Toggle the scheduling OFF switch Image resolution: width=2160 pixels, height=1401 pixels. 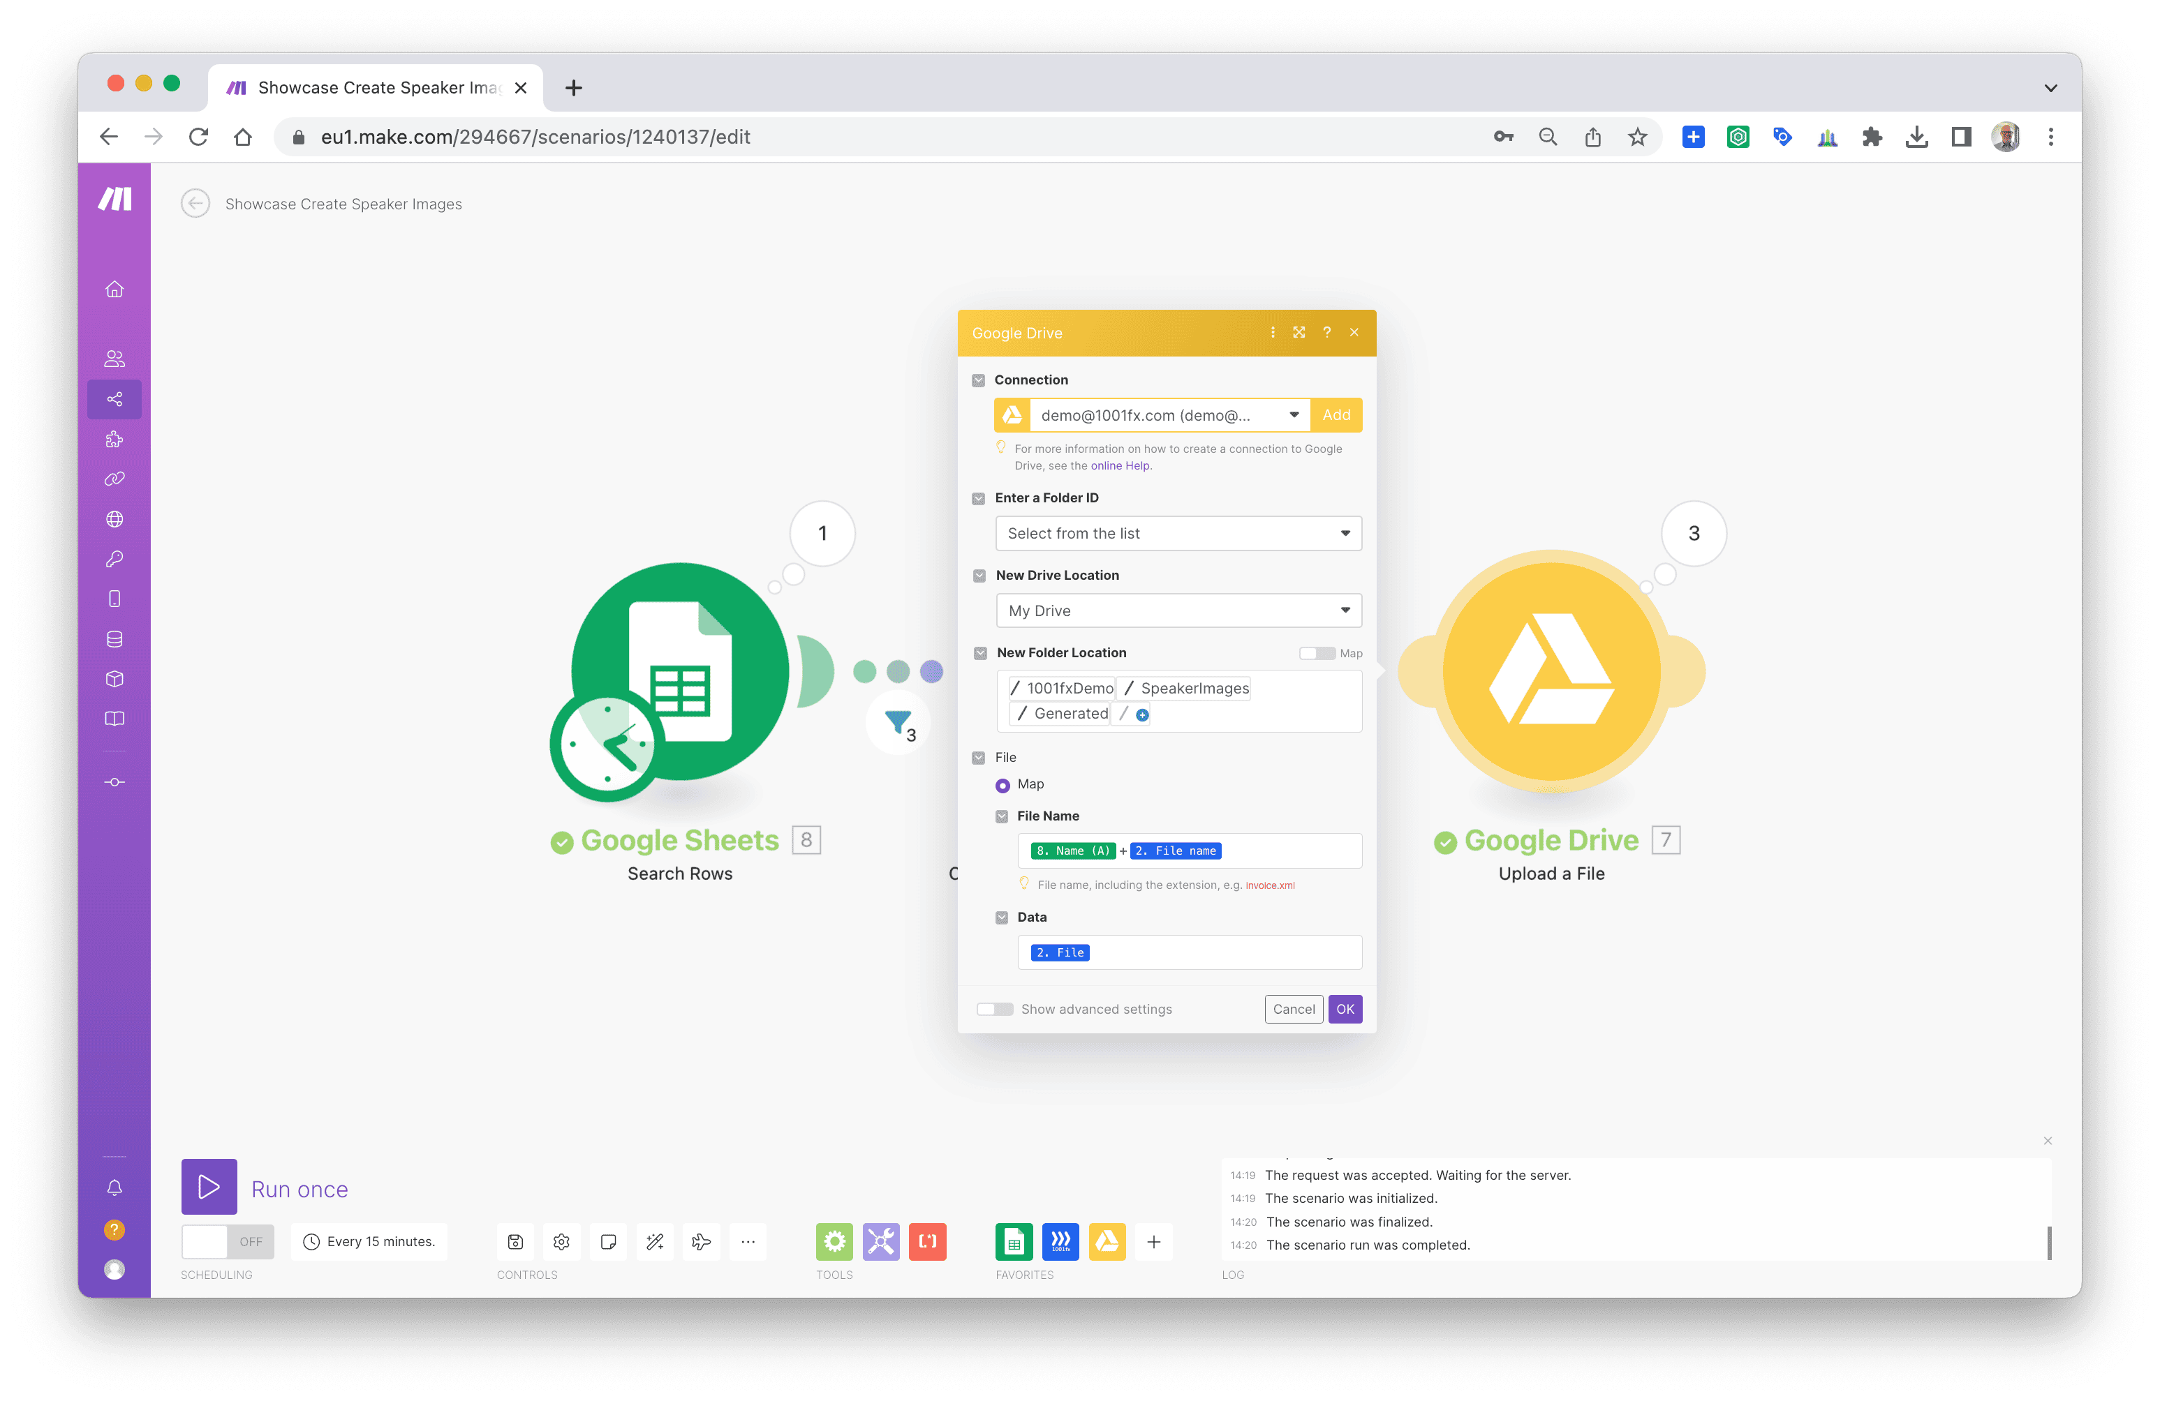pyautogui.click(x=227, y=1241)
